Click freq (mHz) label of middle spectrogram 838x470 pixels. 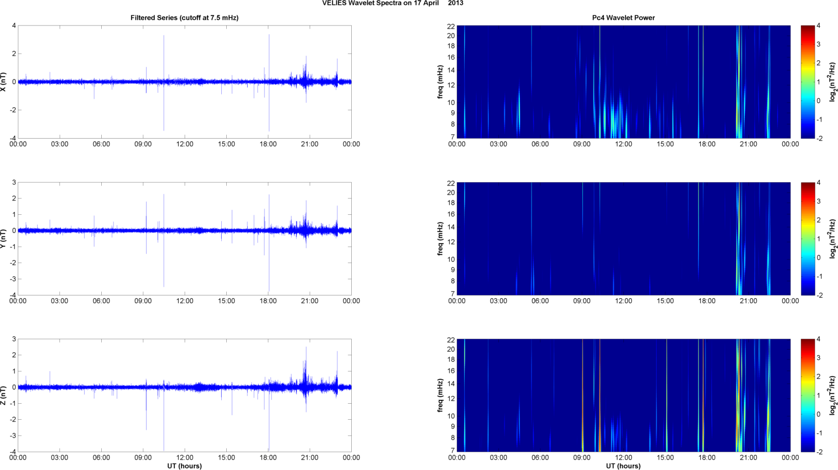click(440, 239)
